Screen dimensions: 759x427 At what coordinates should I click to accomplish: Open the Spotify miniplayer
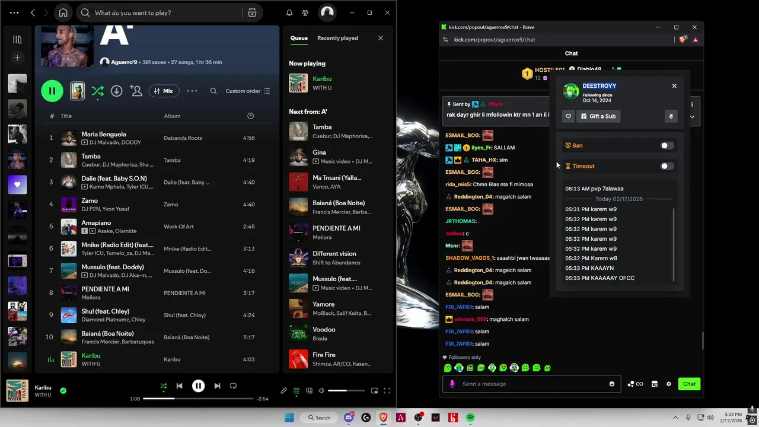(374, 391)
